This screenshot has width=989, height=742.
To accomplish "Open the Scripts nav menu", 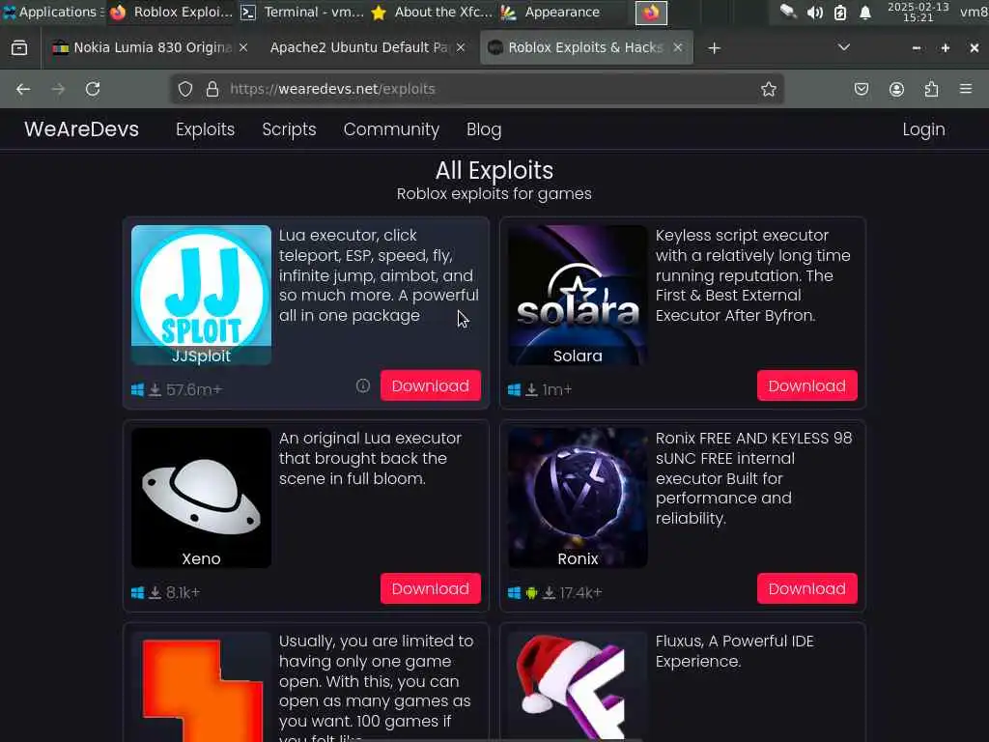I will pyautogui.click(x=289, y=129).
